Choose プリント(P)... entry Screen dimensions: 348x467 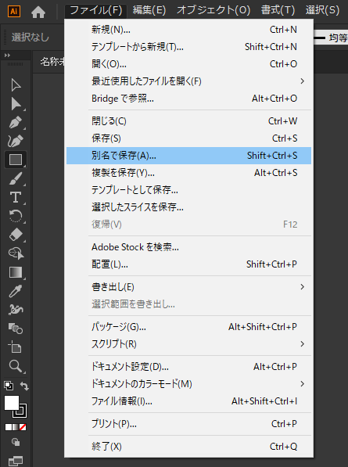pos(188,424)
